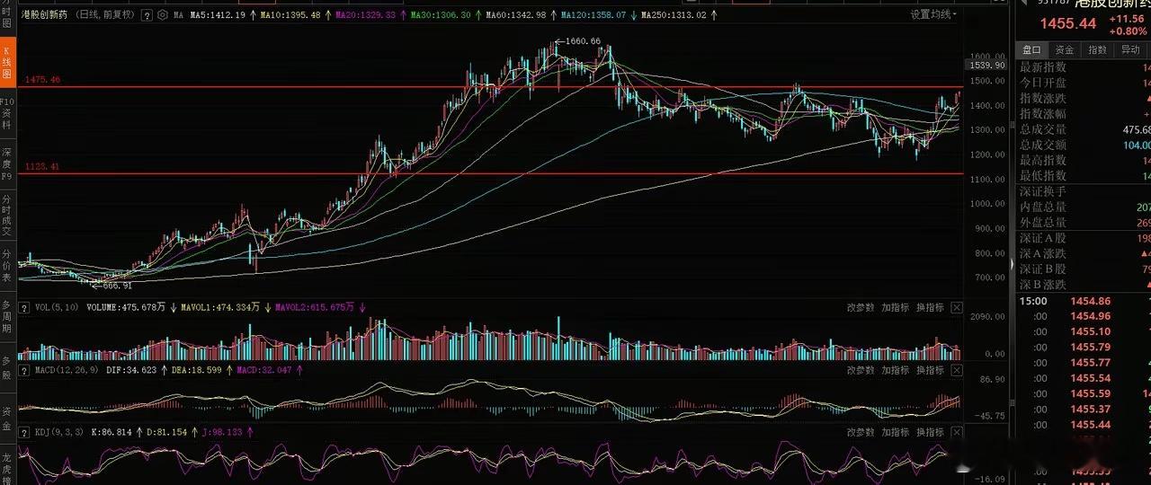Click 改参数 in MACD panel
The width and height of the screenshot is (1151, 485).
861,369
